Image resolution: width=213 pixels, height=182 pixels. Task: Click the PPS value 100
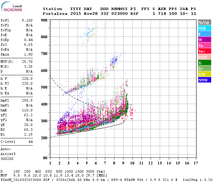click(173, 14)
